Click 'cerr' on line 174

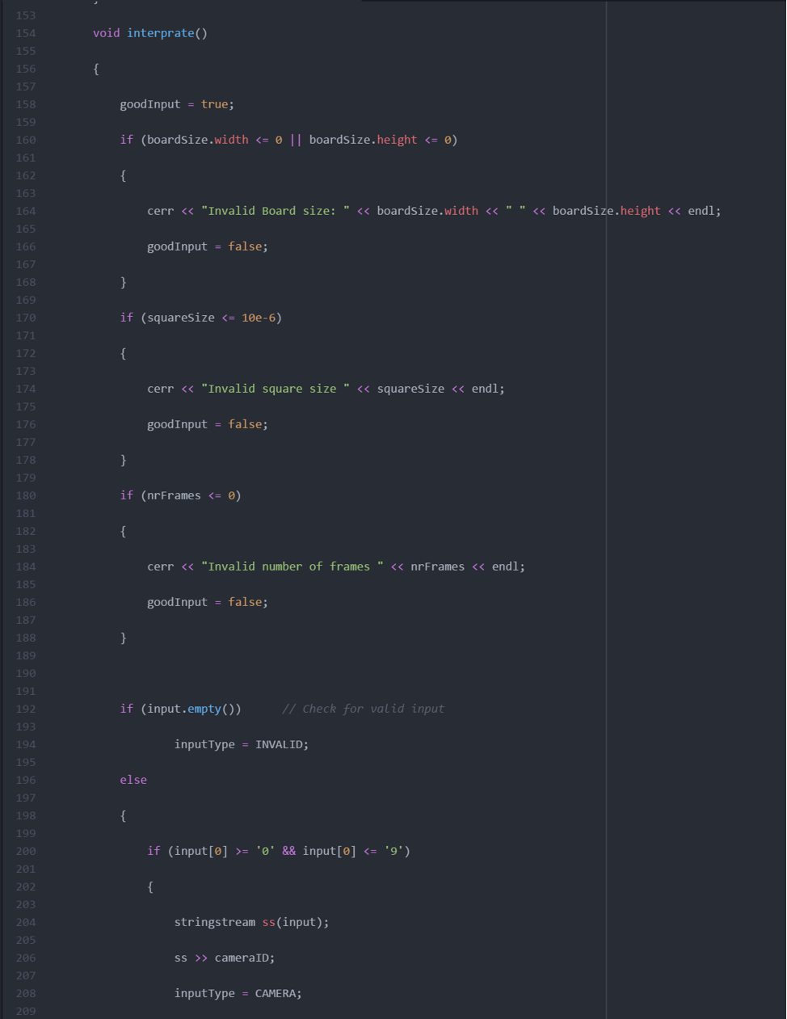click(160, 389)
